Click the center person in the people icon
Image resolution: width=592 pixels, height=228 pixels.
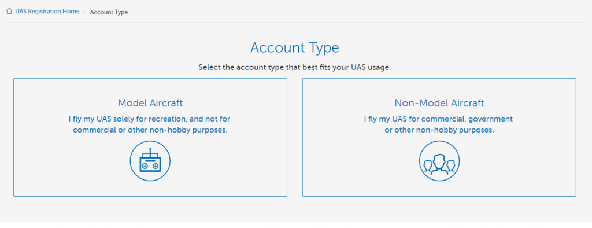(439, 163)
